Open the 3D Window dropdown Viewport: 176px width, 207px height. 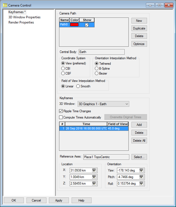[x=103, y=104]
